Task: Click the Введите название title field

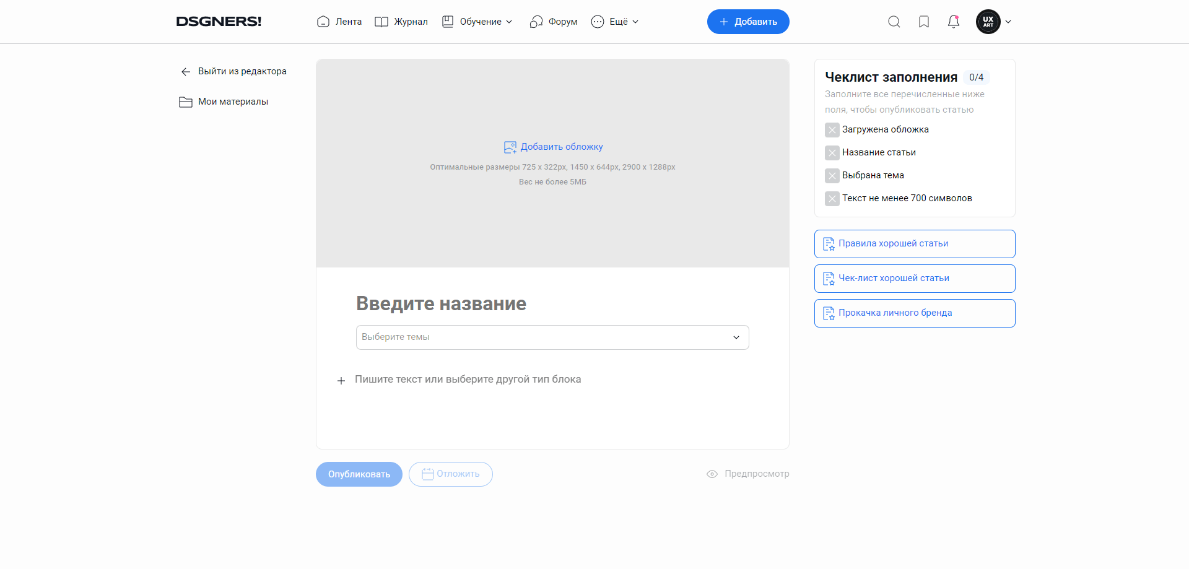Action: pos(441,303)
